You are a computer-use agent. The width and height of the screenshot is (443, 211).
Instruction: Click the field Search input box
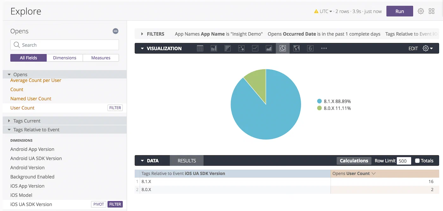click(x=65, y=45)
